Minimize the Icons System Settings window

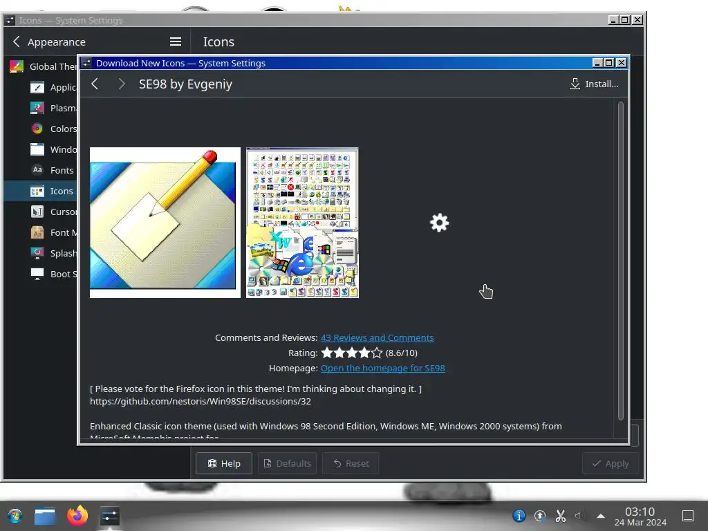tap(613, 20)
